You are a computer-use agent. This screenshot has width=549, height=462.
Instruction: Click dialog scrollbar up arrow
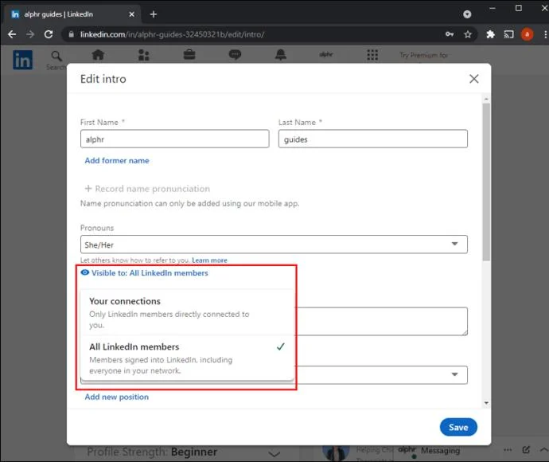[x=486, y=100]
